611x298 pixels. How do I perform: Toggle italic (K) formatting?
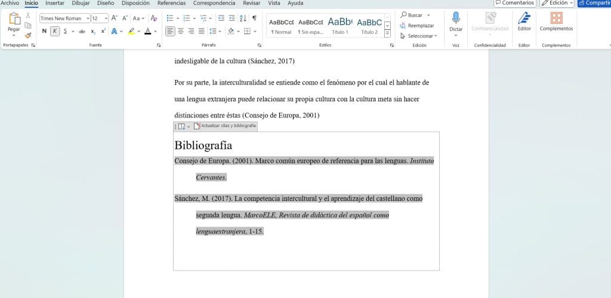[55, 31]
